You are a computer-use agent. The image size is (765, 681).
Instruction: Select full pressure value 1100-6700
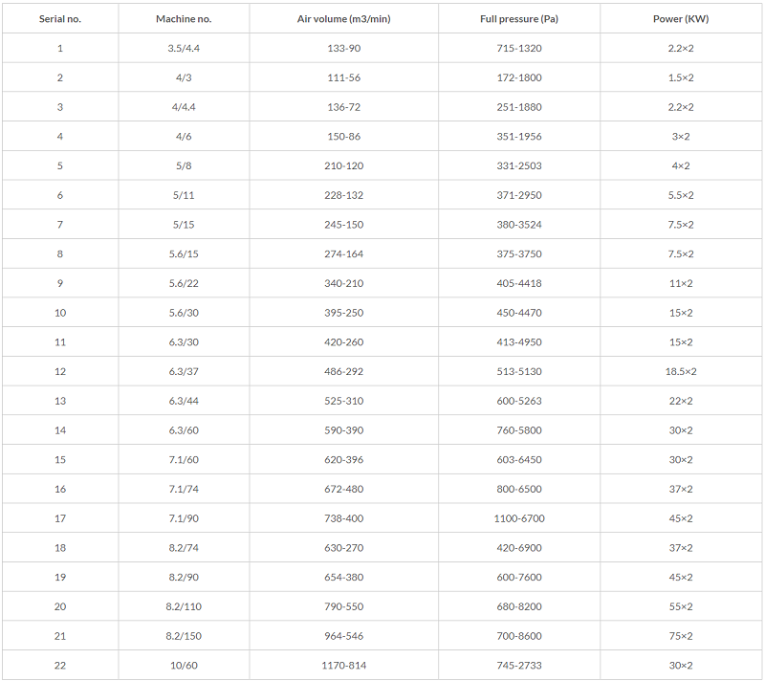pos(519,518)
